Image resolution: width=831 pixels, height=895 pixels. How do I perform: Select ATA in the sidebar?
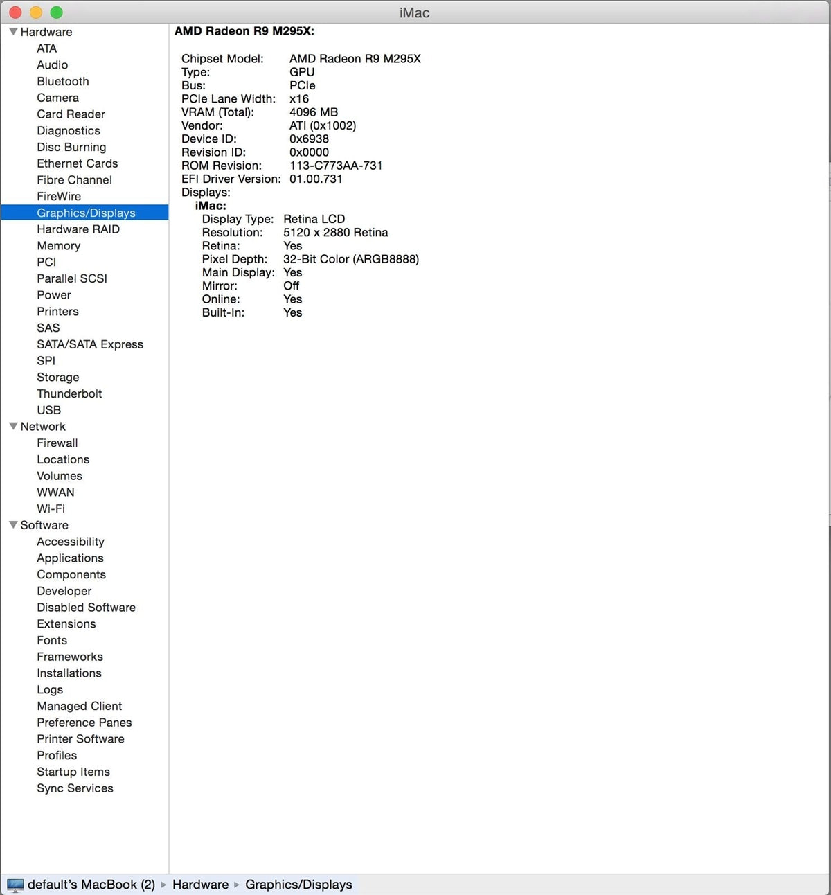tap(47, 48)
